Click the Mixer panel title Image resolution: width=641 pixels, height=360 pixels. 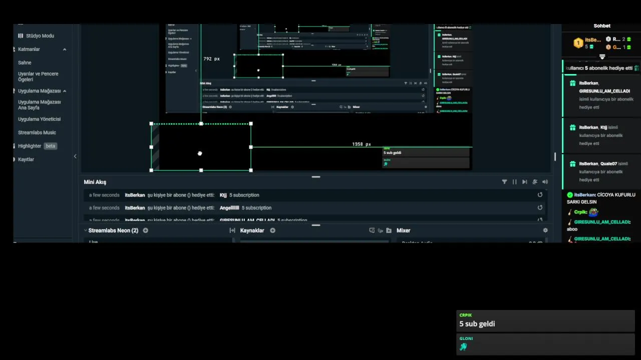403,230
